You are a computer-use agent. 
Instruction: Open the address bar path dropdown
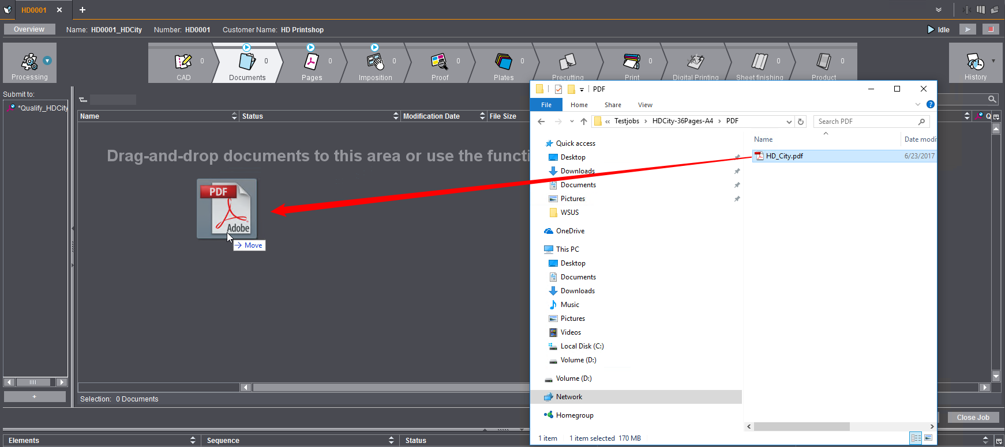789,122
